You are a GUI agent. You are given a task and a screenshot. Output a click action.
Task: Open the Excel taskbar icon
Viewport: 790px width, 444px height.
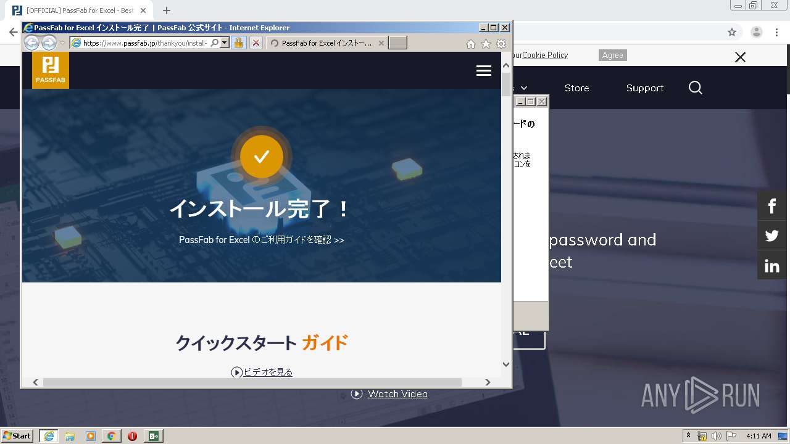pyautogui.click(x=154, y=436)
